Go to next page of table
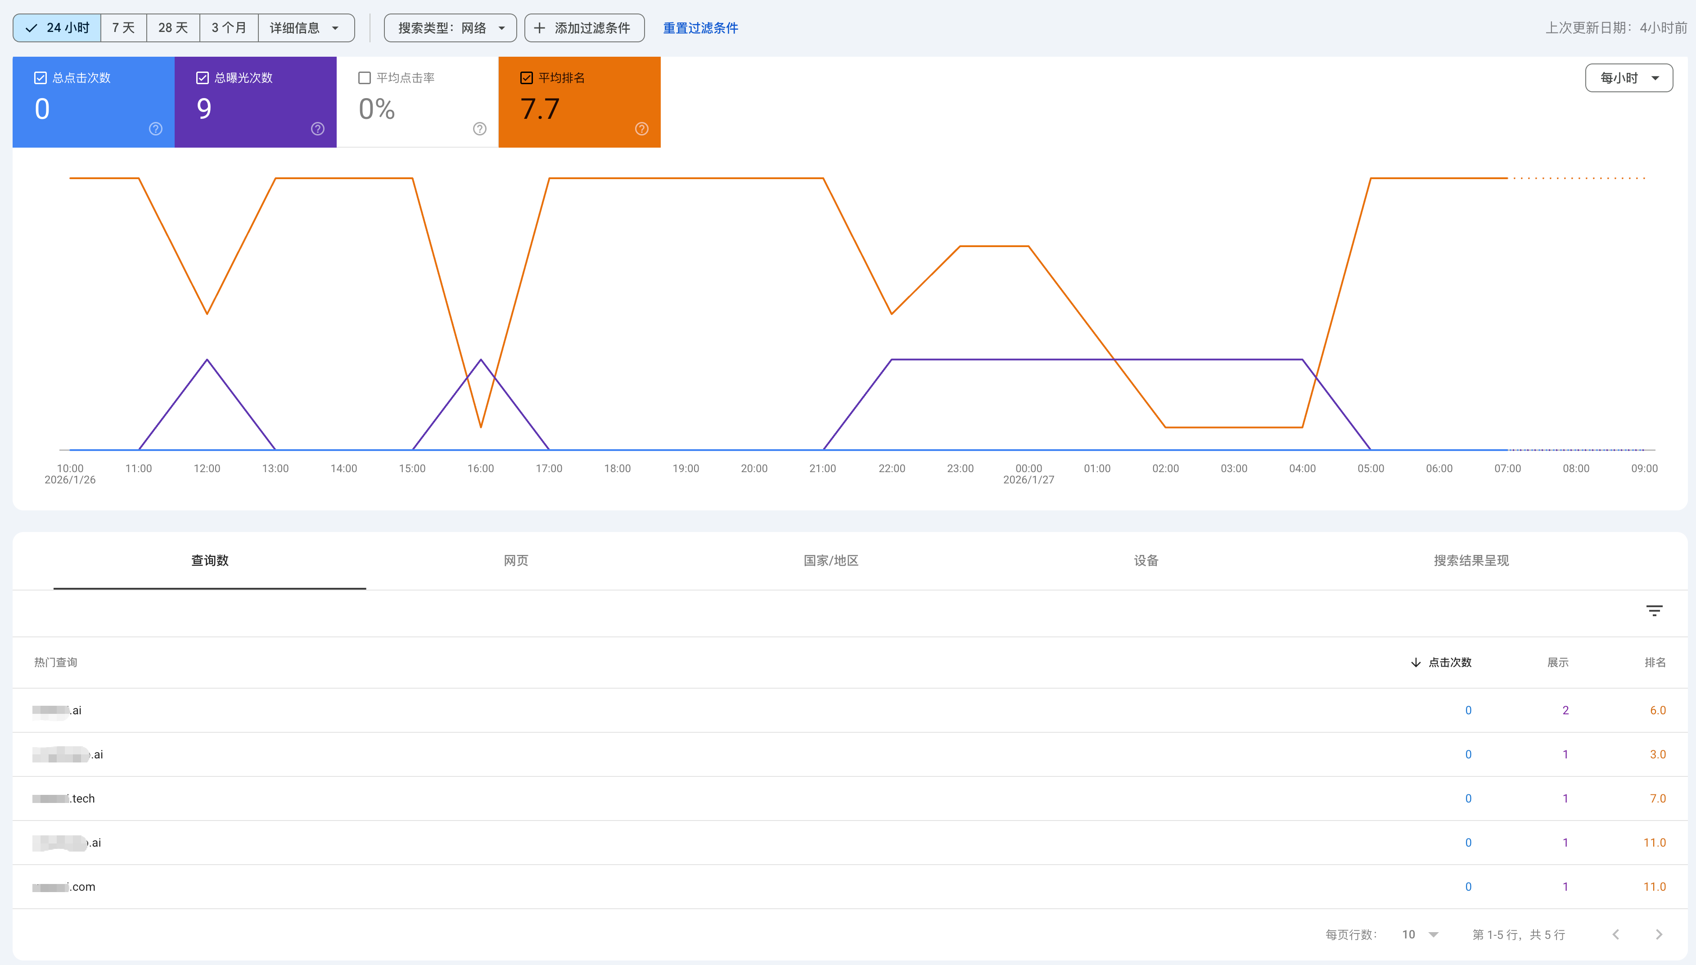The image size is (1696, 965). tap(1659, 934)
